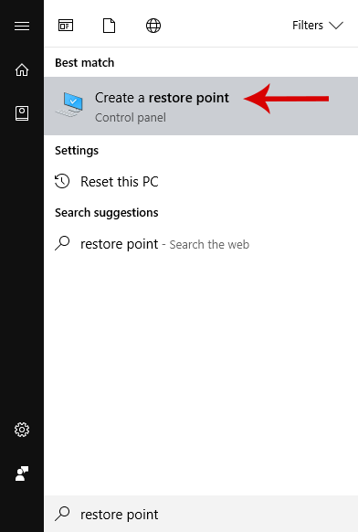Focus the search box containing restore point
This screenshot has height=532, width=358.
coord(201,514)
